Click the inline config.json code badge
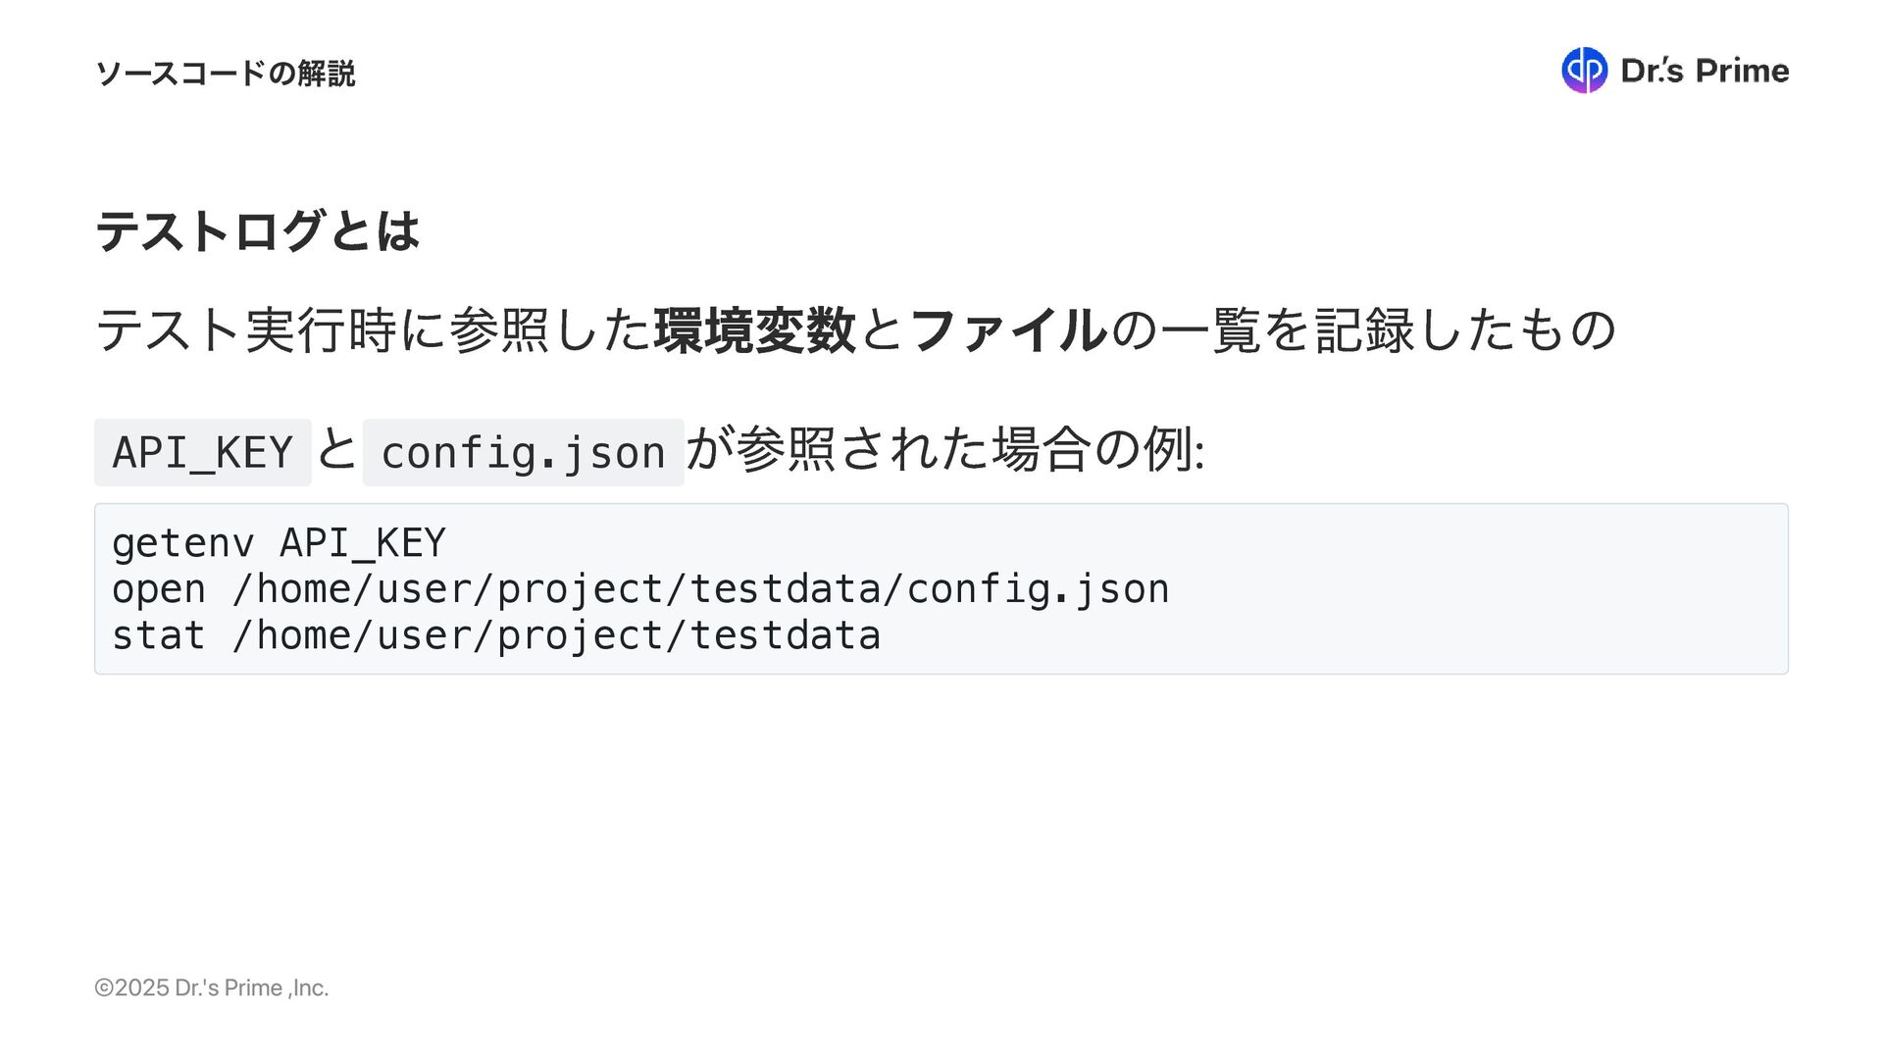The width and height of the screenshot is (1883, 1059). coord(523,452)
